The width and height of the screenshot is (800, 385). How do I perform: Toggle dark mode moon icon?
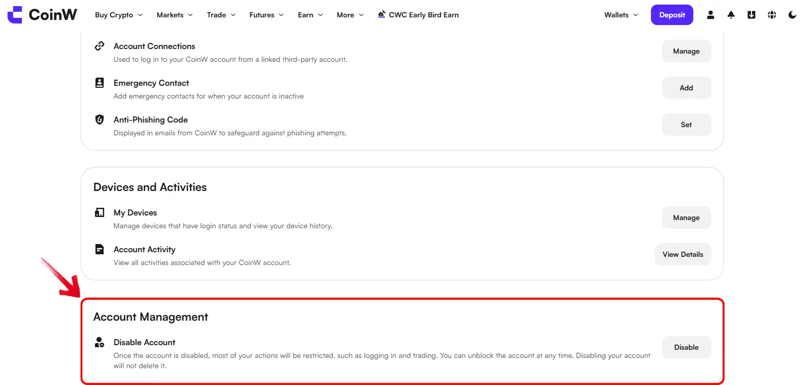click(792, 15)
